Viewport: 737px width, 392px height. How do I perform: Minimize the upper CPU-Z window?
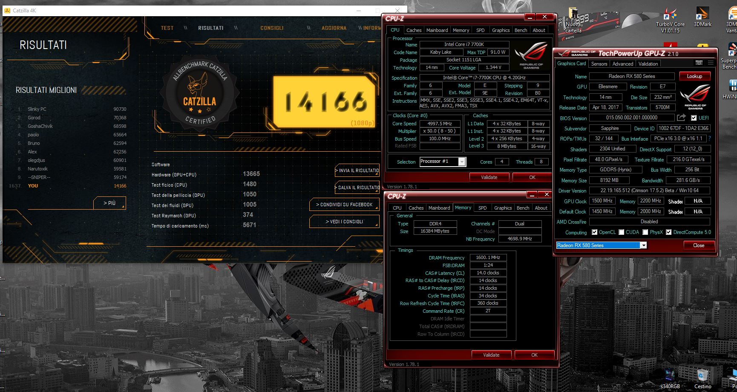pyautogui.click(x=530, y=17)
